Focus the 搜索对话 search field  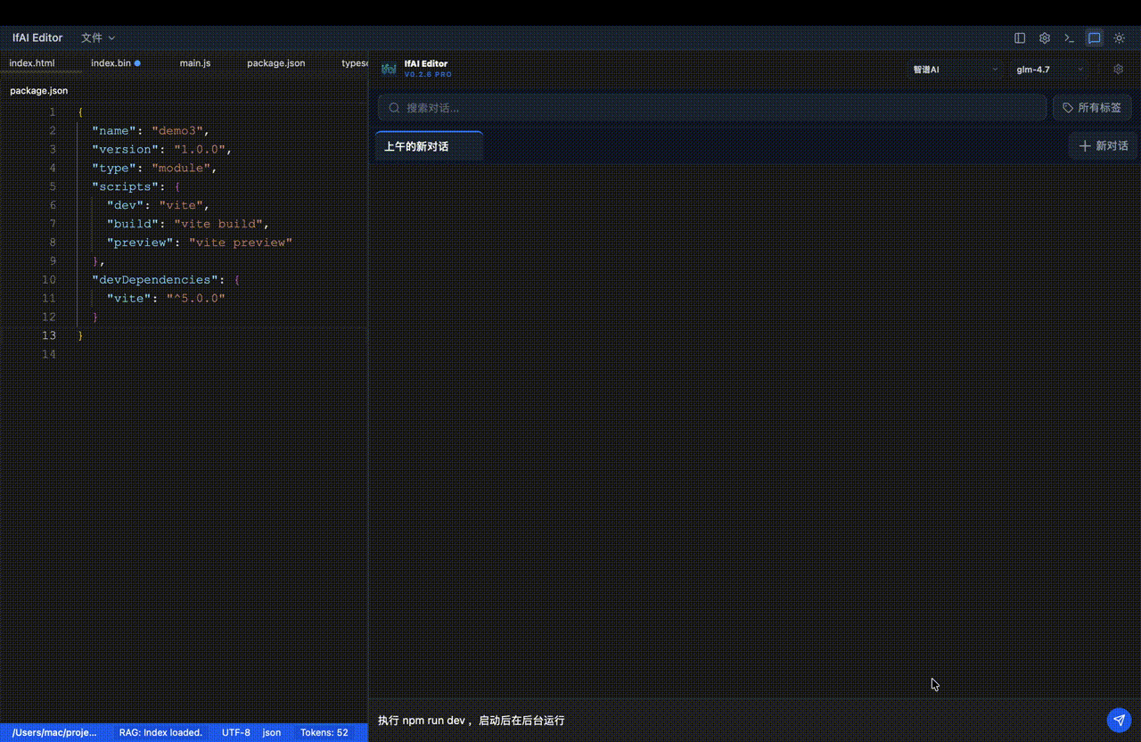tap(713, 108)
